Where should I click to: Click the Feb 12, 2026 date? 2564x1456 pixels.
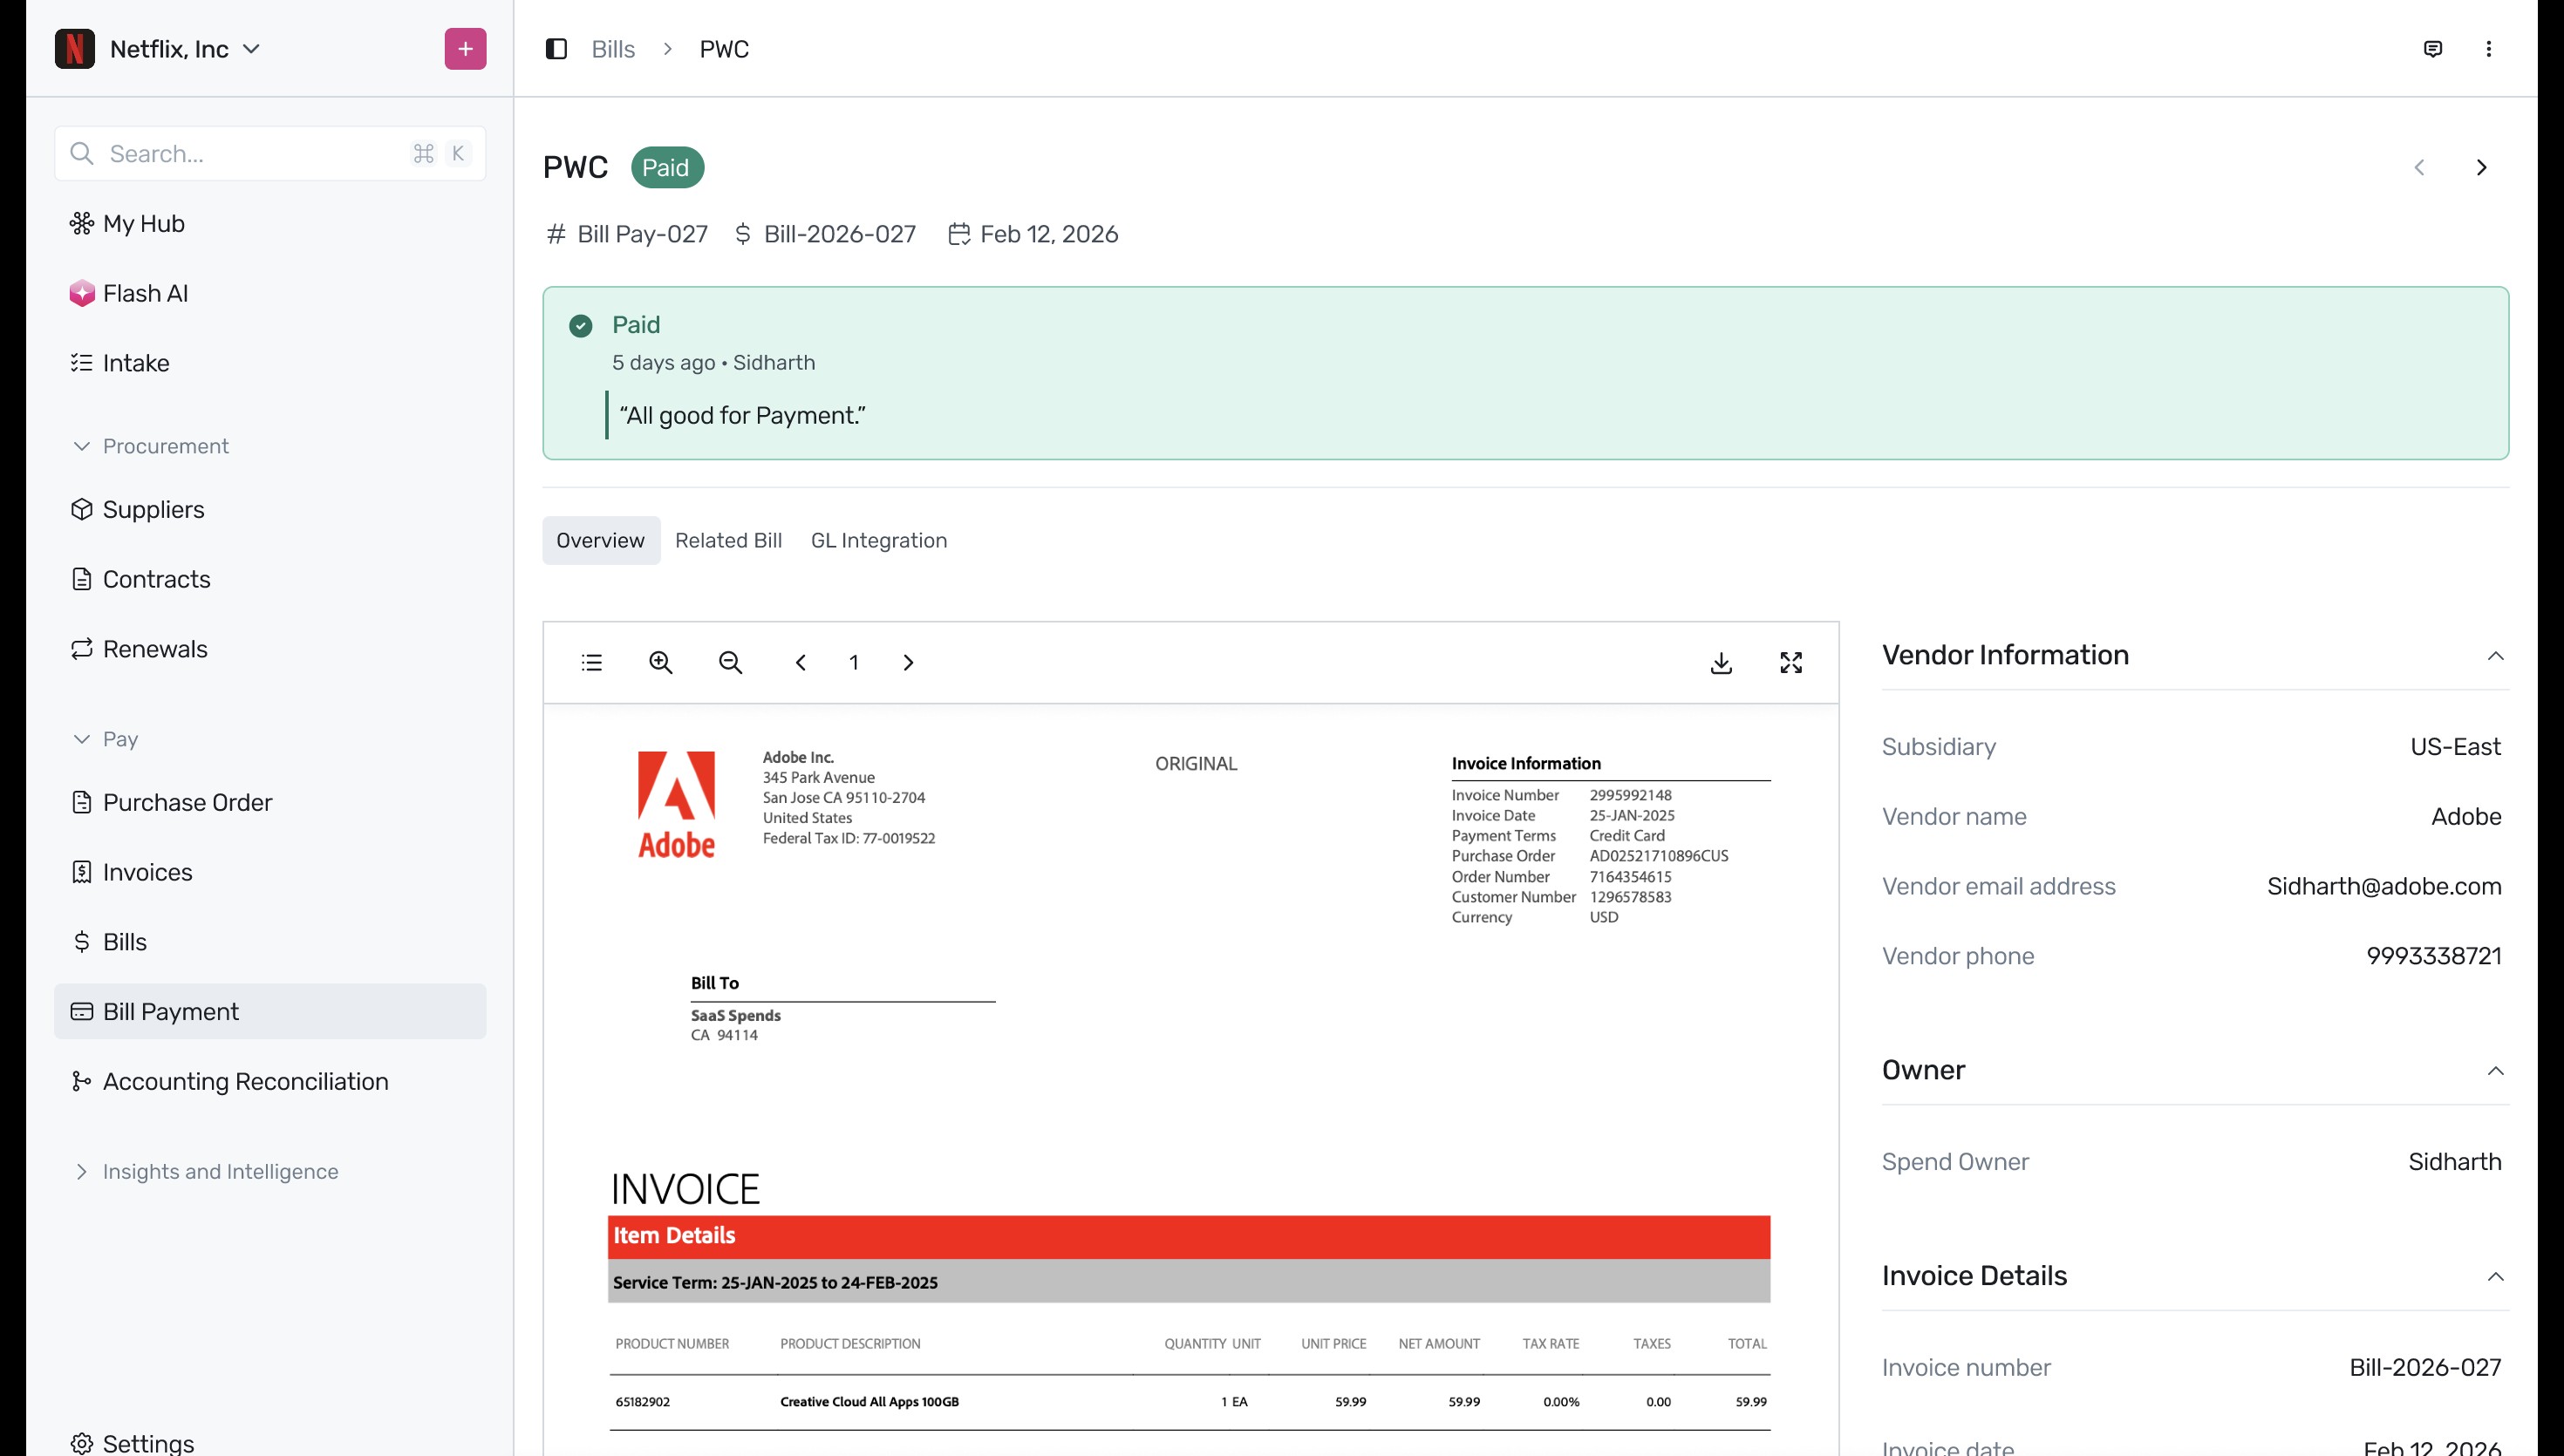coord(1033,234)
